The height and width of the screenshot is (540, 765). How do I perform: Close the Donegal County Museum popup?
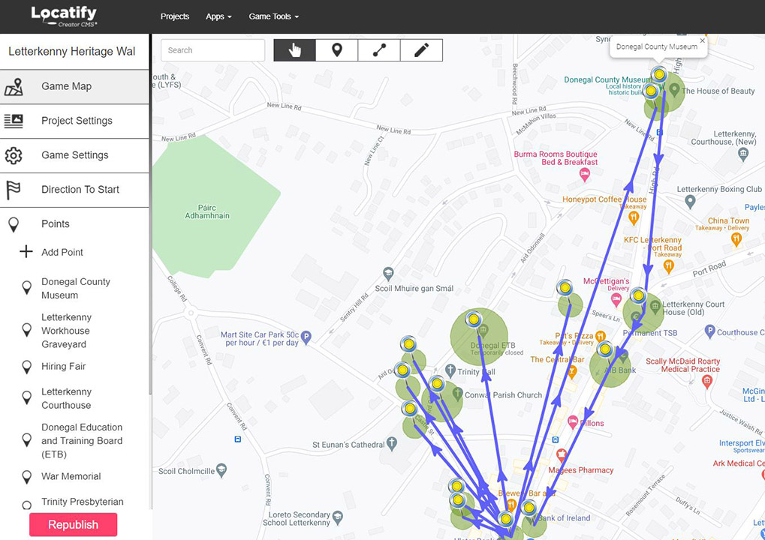point(703,41)
